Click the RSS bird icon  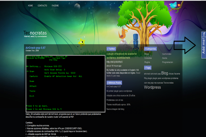click(173, 5)
